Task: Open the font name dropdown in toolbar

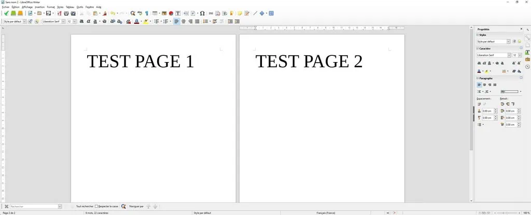Action: point(63,22)
